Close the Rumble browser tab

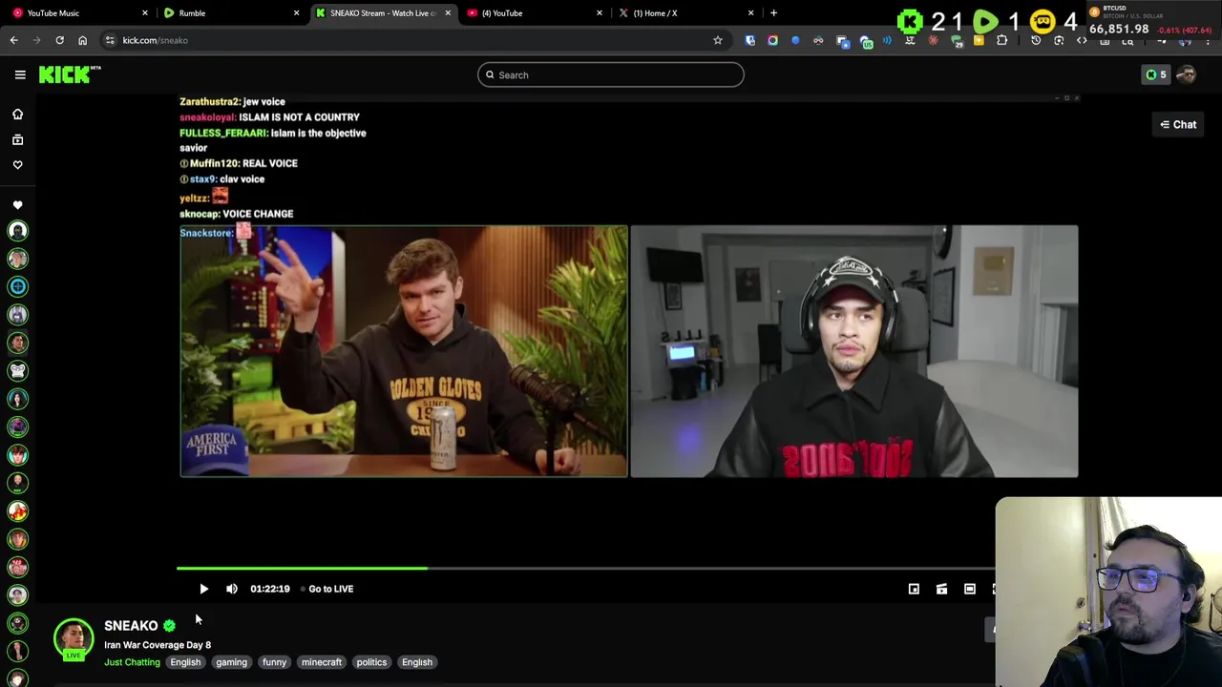pyautogui.click(x=296, y=12)
